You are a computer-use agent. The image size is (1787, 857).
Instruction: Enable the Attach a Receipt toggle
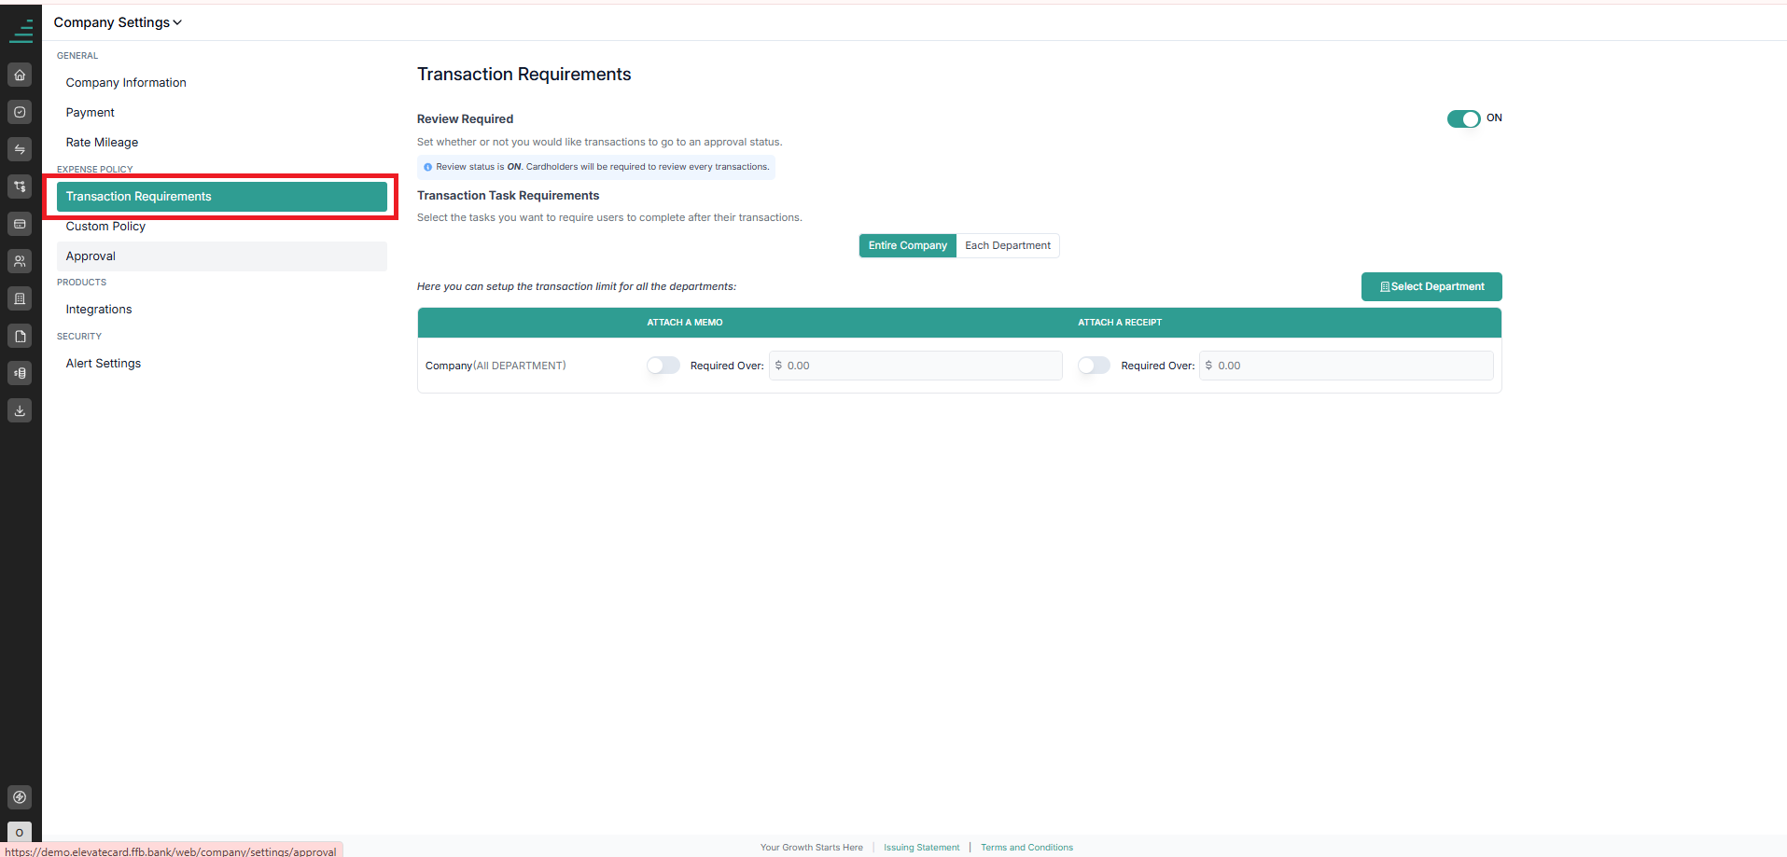[x=1094, y=366]
